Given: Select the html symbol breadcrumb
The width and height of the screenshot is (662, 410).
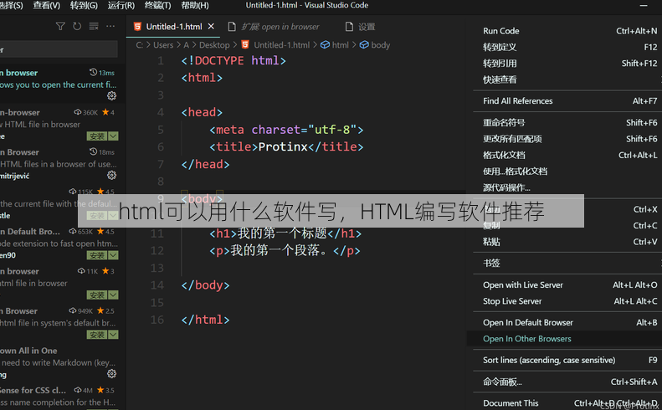Looking at the screenshot, I should pos(335,44).
